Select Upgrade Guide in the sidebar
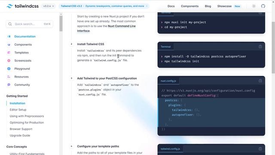 pyautogui.click(x=20, y=136)
